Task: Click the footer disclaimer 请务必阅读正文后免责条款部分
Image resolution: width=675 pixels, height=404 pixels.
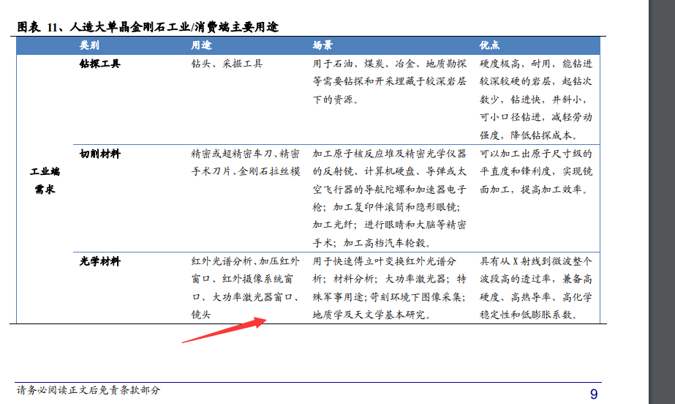Action: click(88, 390)
